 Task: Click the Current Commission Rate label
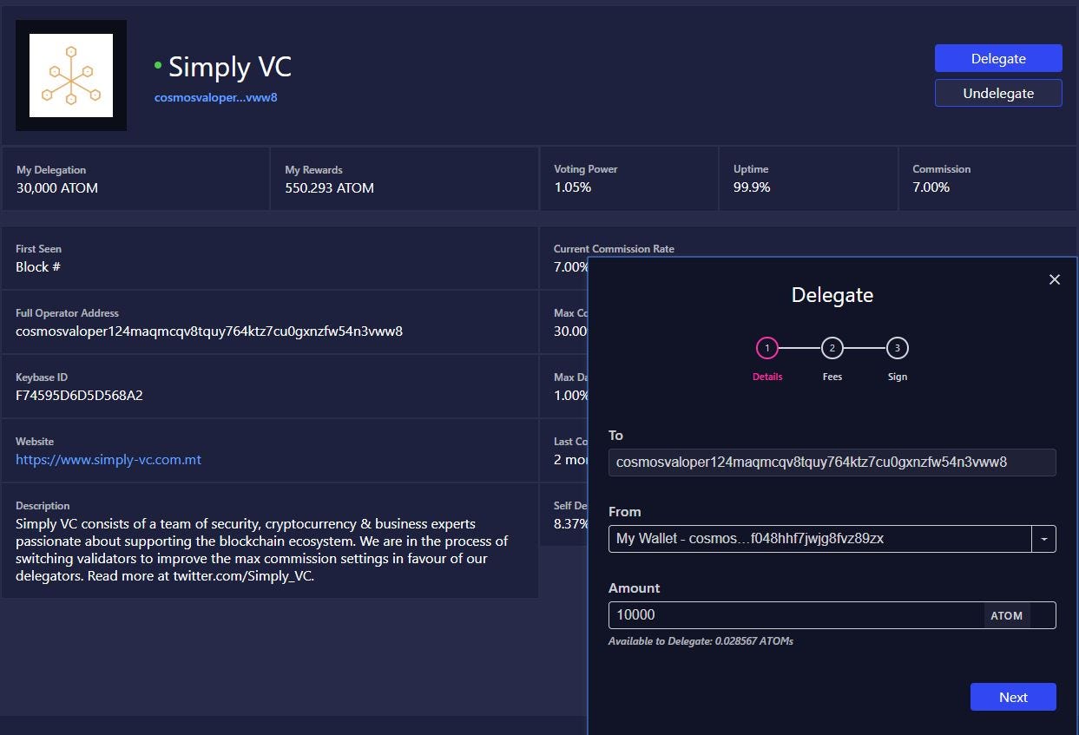[x=614, y=248]
